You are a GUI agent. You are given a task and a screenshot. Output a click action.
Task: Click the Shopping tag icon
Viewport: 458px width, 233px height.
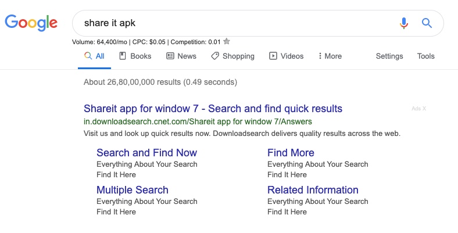click(215, 56)
